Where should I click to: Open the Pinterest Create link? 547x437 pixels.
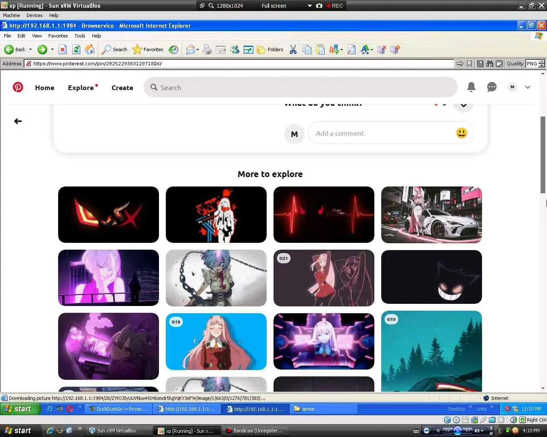pos(122,87)
